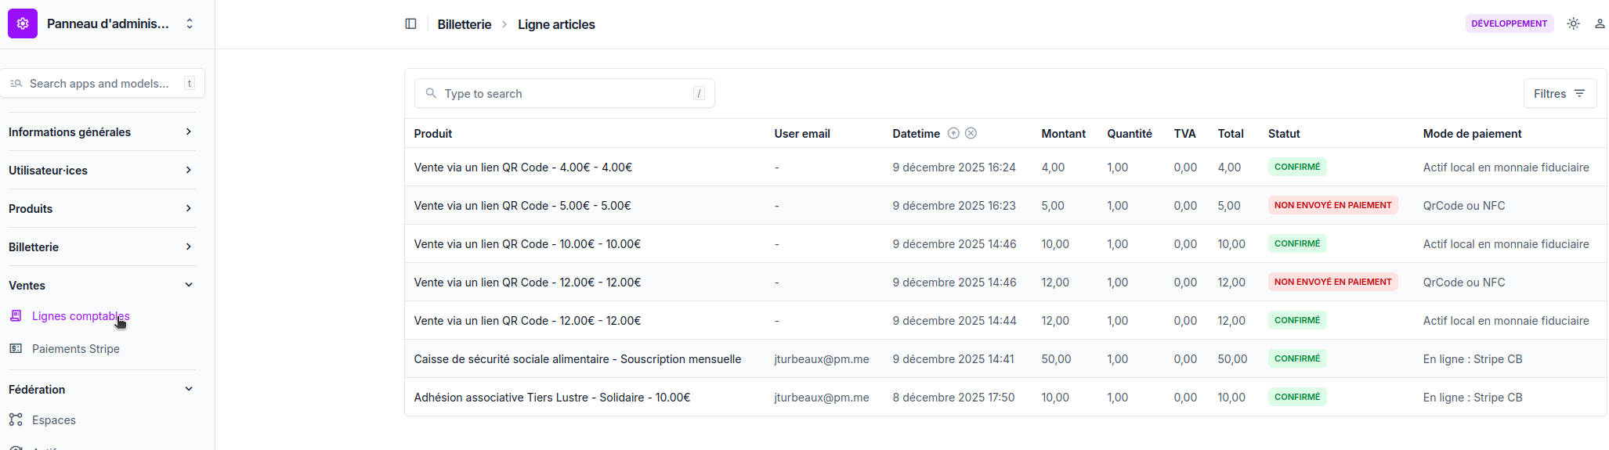The width and height of the screenshot is (1609, 450).
Task: Open the admin panel site switcher dropdown
Action: pyautogui.click(x=190, y=24)
